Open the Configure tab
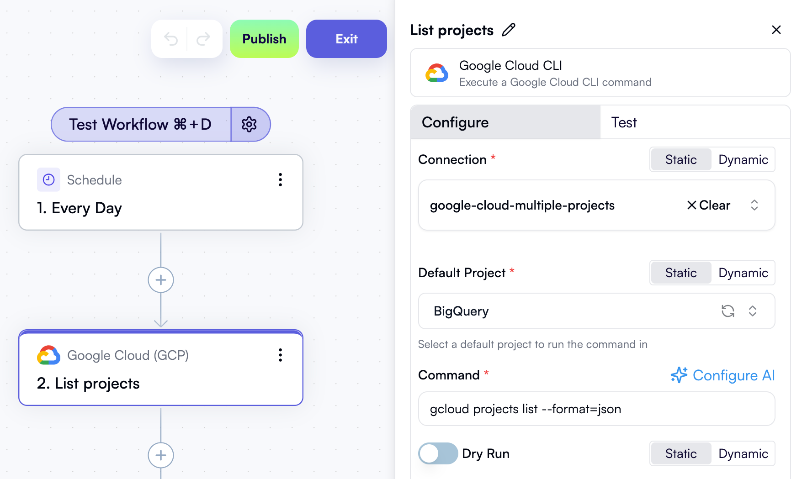Image resolution: width=802 pixels, height=479 pixels. (455, 122)
